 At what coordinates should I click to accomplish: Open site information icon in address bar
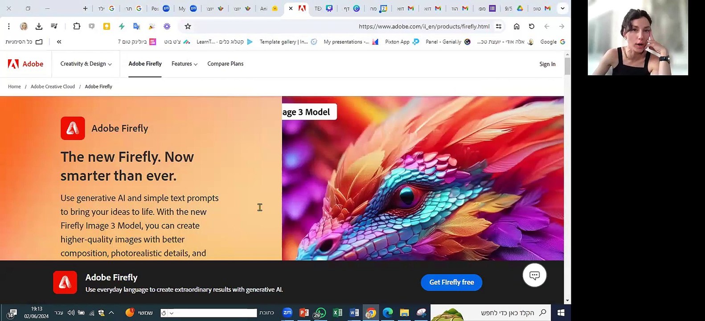tap(499, 26)
